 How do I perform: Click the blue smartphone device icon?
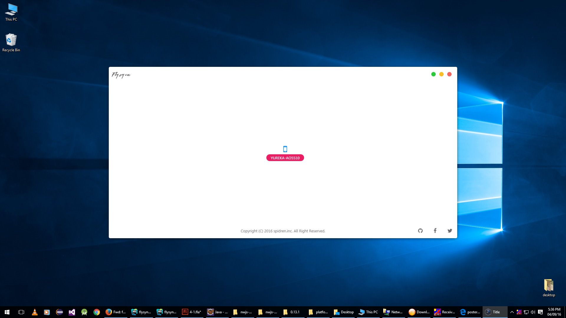point(285,149)
